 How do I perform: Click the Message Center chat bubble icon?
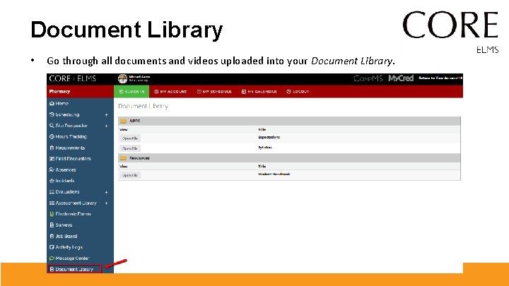coord(52,258)
